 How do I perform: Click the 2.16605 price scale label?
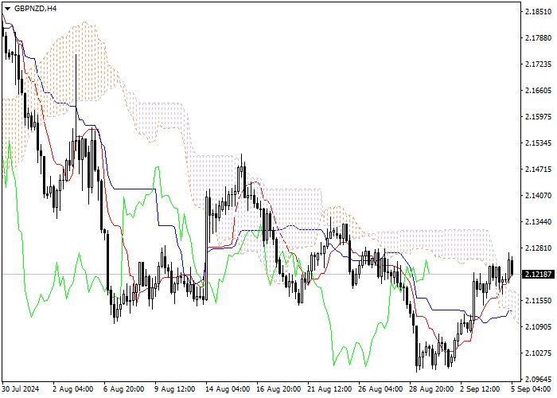538,91
